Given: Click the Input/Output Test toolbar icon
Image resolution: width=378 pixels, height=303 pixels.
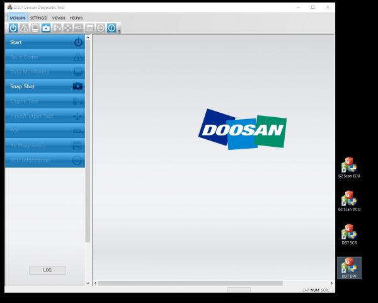Looking at the screenshot, I should 68,28.
